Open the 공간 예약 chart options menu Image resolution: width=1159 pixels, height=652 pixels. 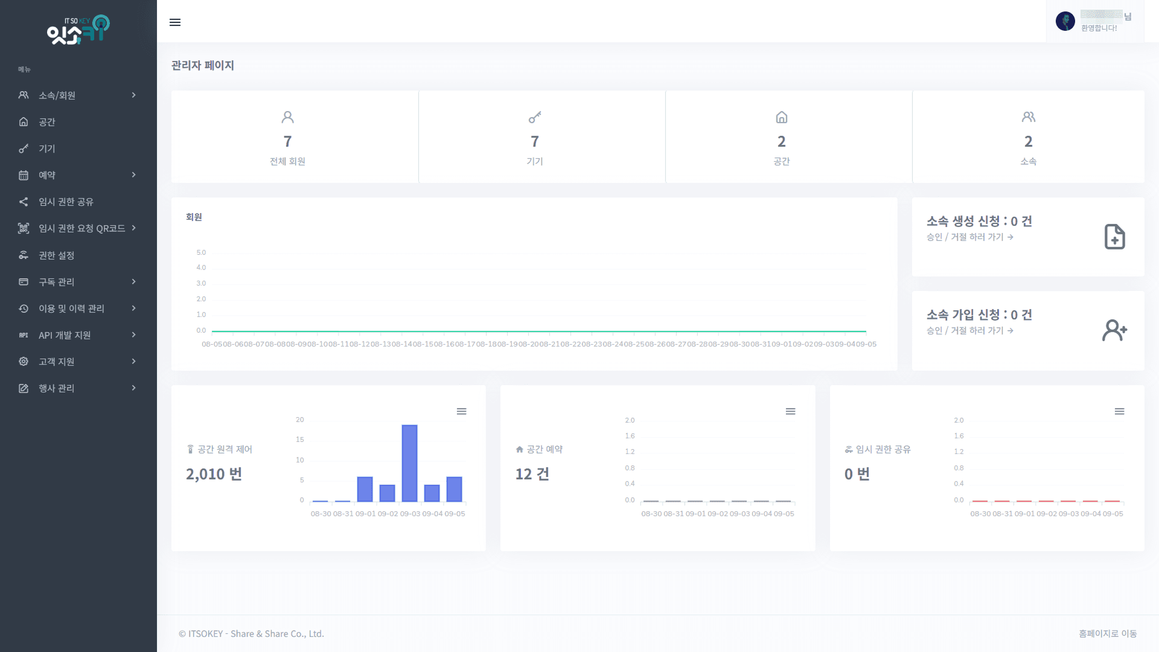(791, 411)
